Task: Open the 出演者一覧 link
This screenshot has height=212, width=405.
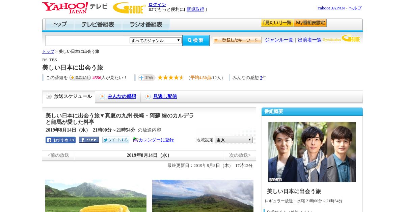Action: 310,40
